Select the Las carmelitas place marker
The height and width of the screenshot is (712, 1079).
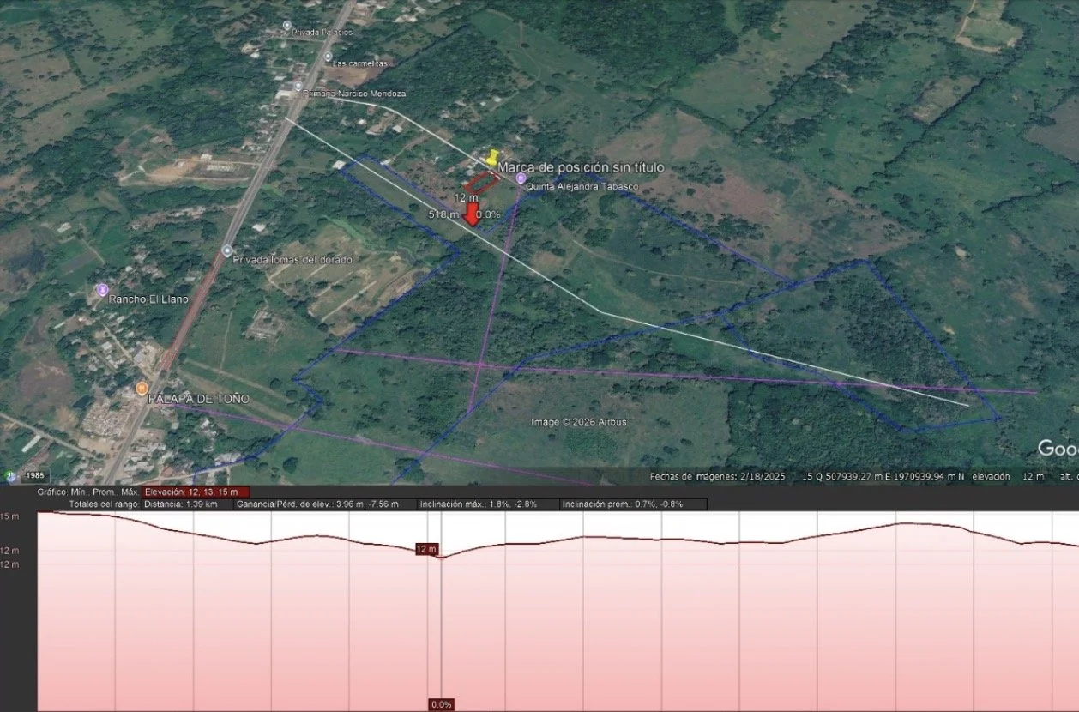328,57
